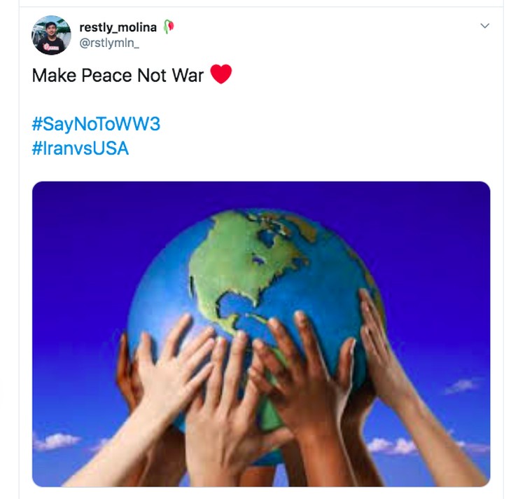This screenshot has width=525, height=499.
Task: Visit the @rstlymln_ handle profile
Action: (x=109, y=43)
